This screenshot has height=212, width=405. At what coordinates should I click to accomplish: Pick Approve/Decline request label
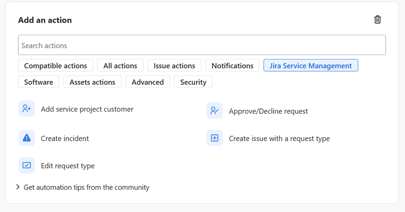268,111
